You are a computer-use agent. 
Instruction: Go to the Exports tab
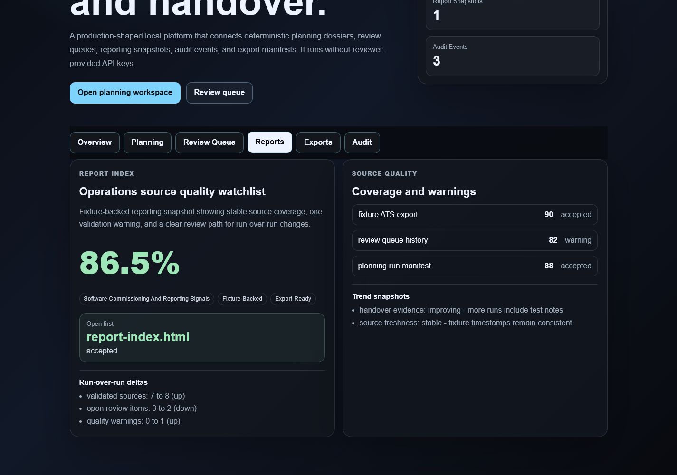318,142
